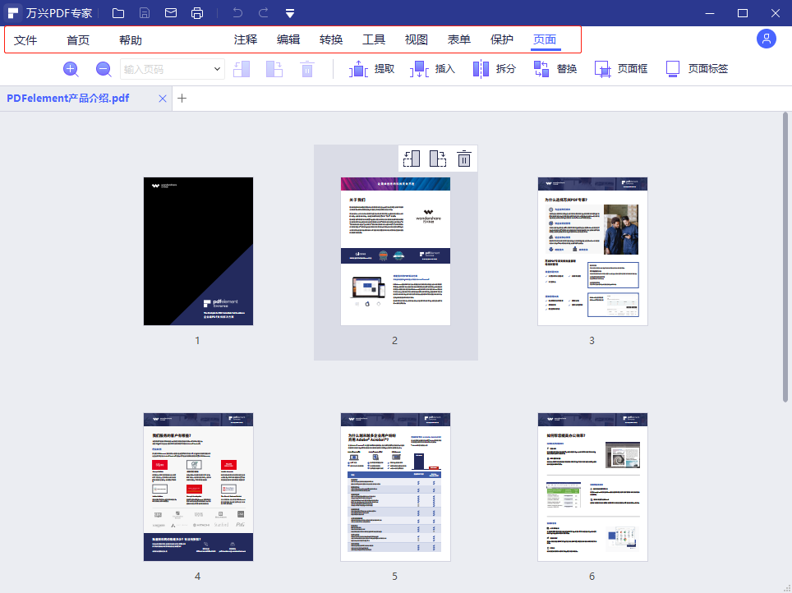
Task: Rotate page 2 left using overlay icon
Action: pyautogui.click(x=412, y=159)
